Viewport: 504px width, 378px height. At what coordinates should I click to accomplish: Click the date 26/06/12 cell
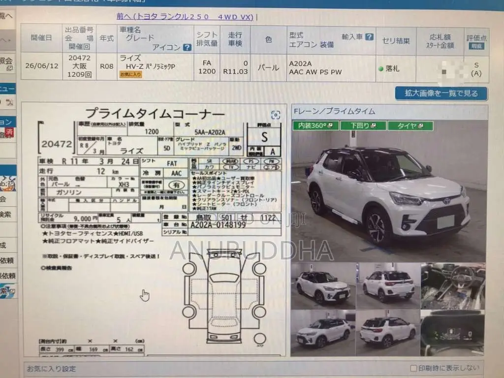[42, 66]
